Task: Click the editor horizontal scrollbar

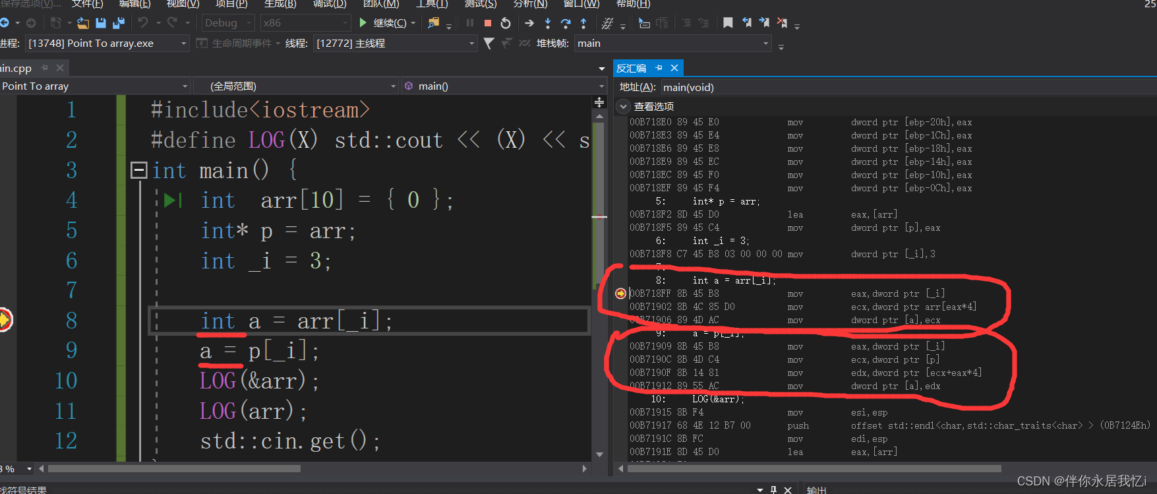Action: click(175, 469)
